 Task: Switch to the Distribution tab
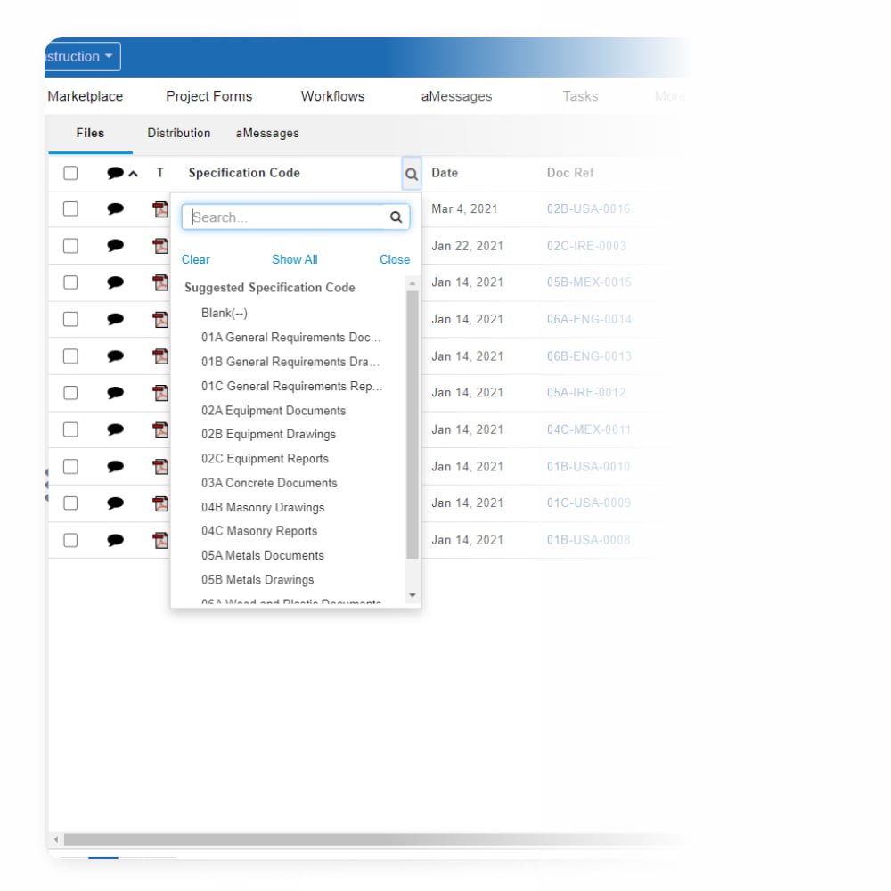179,133
